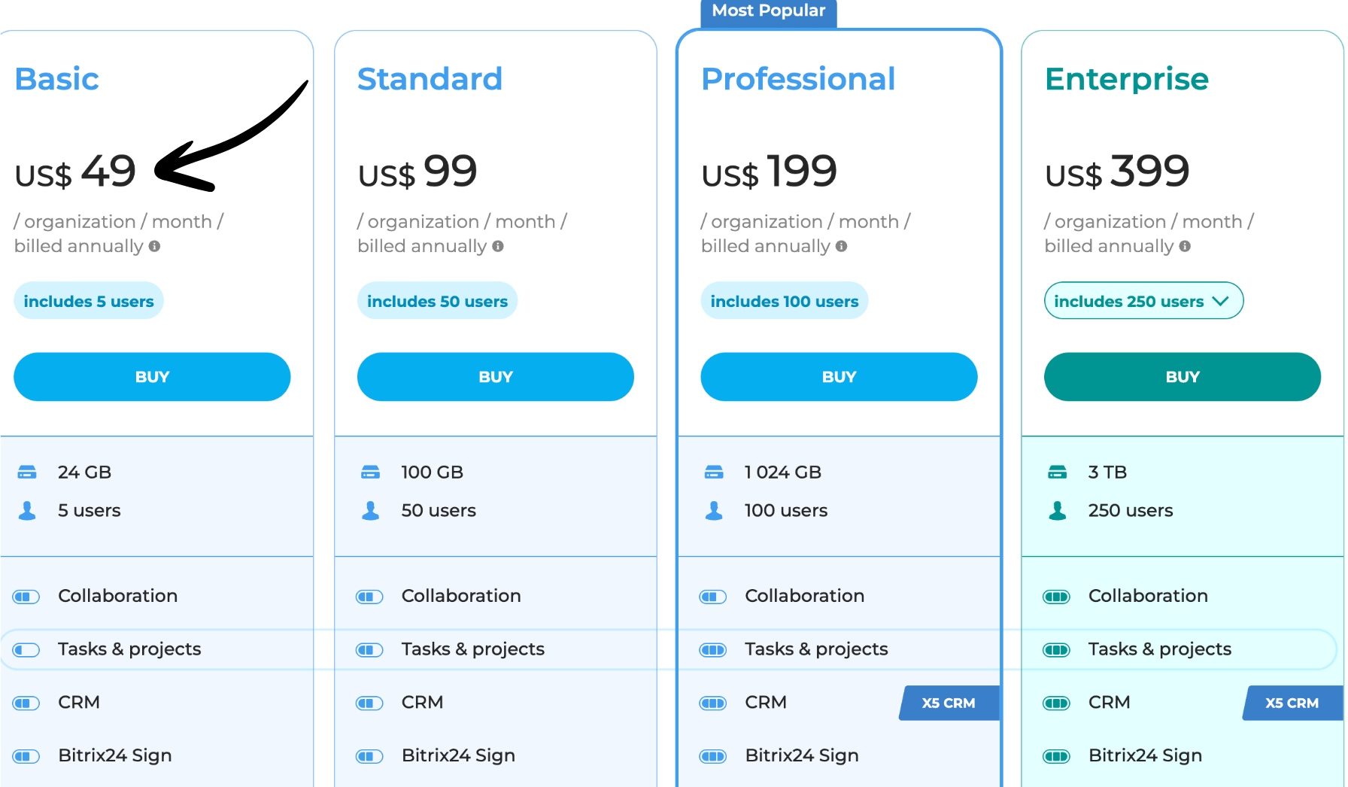Click the info icon under Professional price
This screenshot has width=1348, height=787.
[841, 246]
